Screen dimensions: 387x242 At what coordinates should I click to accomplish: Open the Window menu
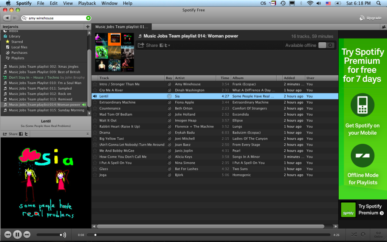[109, 3]
